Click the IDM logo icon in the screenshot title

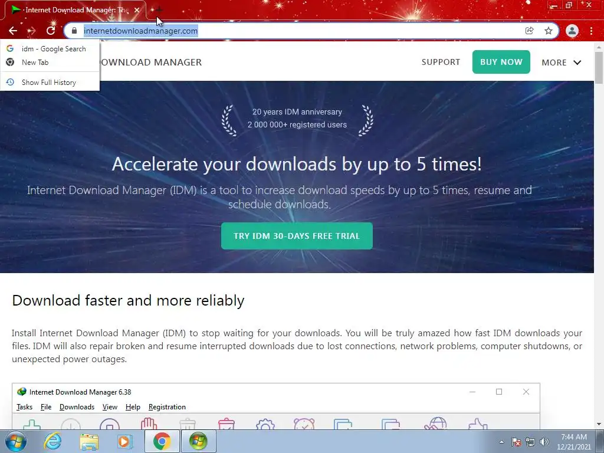click(22, 392)
